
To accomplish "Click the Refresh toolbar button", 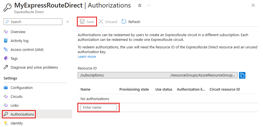I will coord(131,22).
